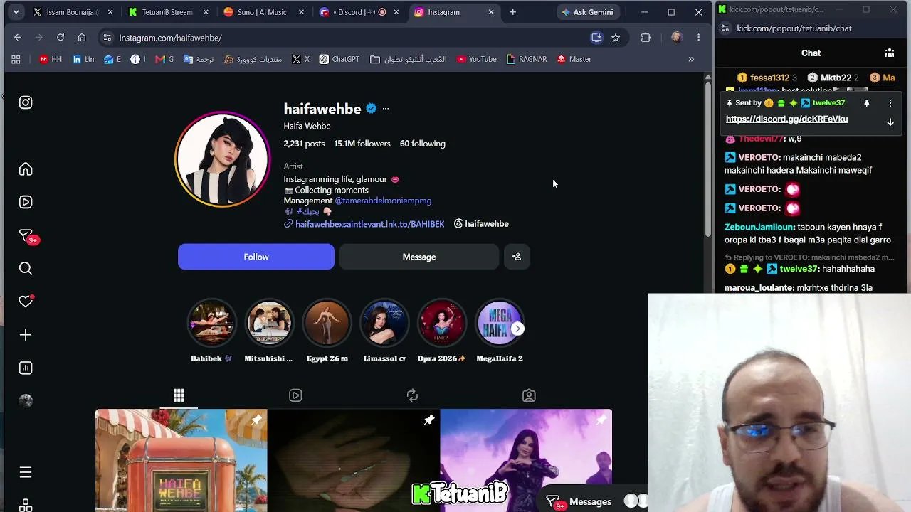The width and height of the screenshot is (911, 512).
Task: Switch to the Suno AI Music tab
Action: (x=263, y=12)
